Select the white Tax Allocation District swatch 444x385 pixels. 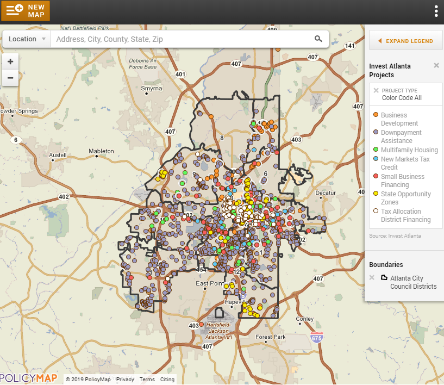(x=376, y=211)
